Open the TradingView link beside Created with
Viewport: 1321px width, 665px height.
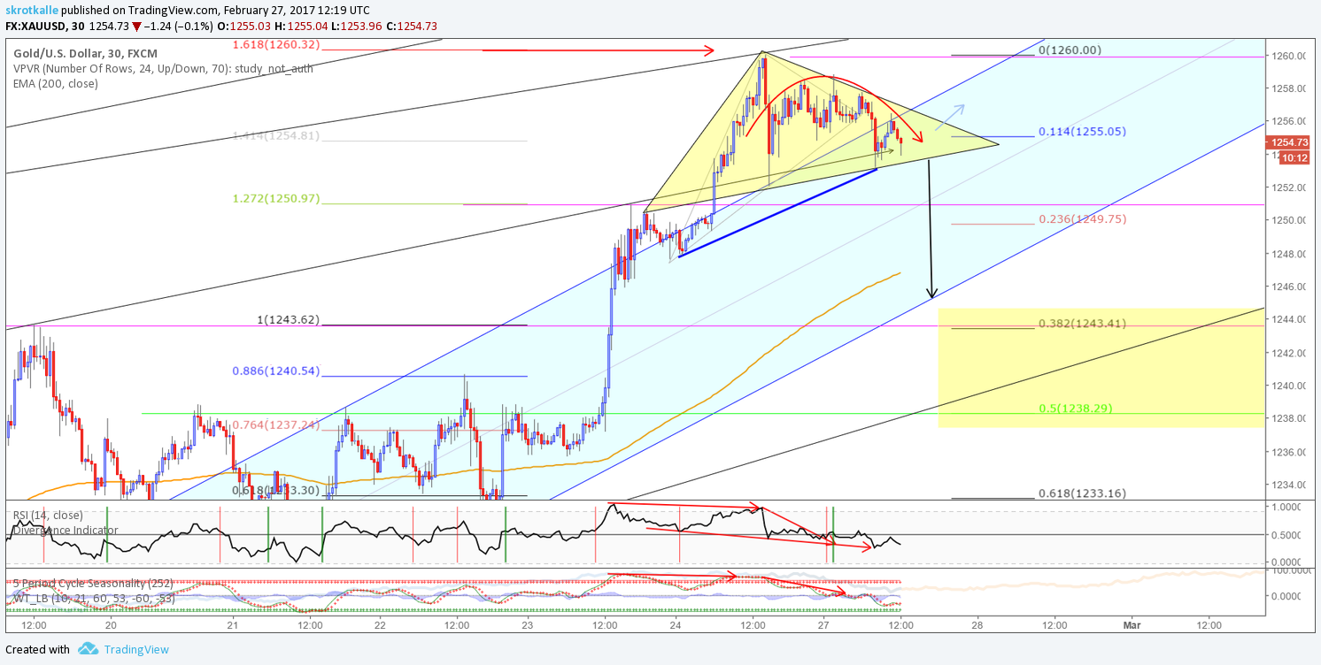coord(136,649)
